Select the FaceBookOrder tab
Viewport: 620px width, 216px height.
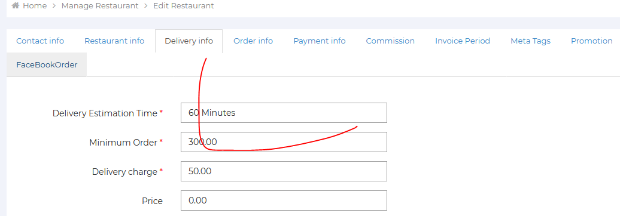click(47, 64)
